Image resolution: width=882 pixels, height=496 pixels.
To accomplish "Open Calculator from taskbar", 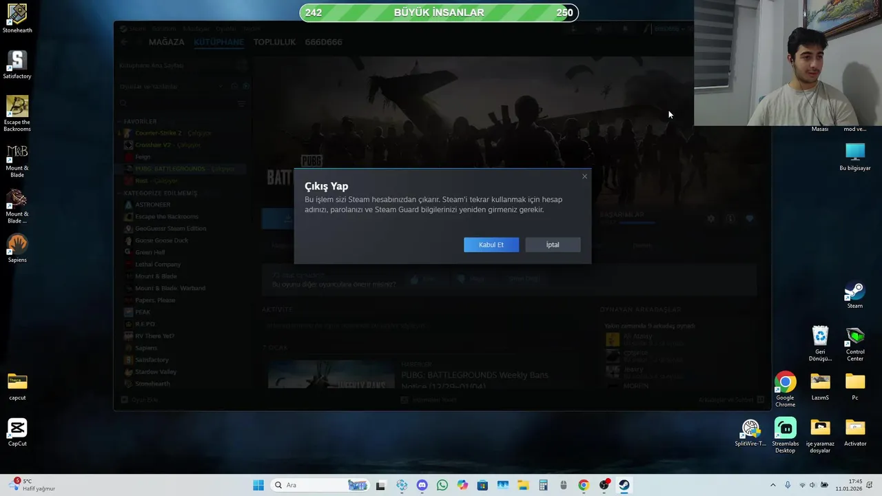I will (x=543, y=485).
